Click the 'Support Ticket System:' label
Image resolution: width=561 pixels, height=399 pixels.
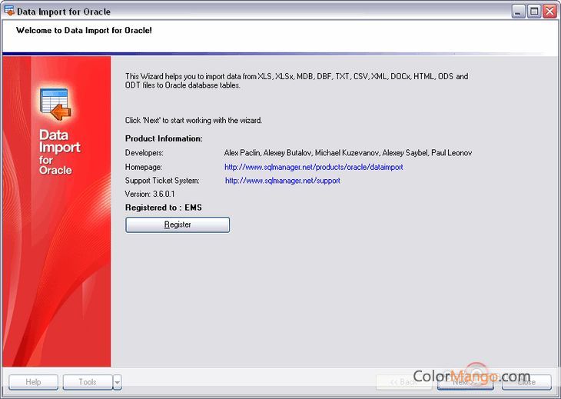(x=162, y=181)
